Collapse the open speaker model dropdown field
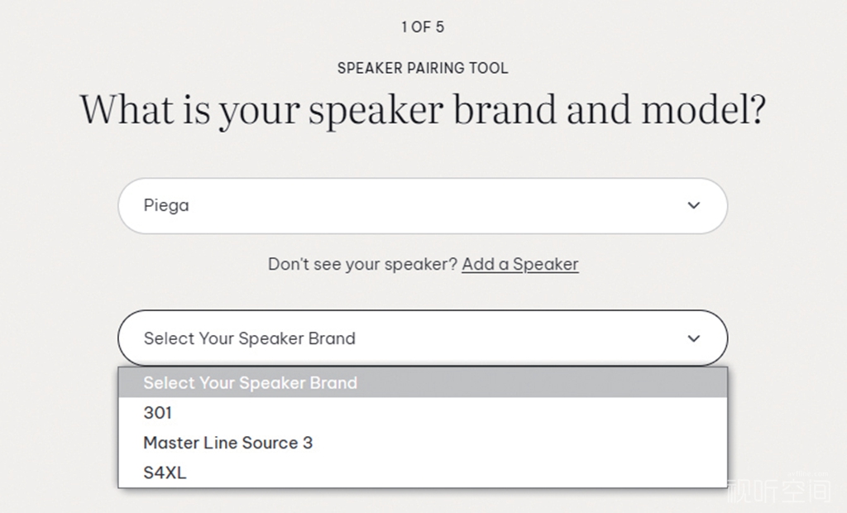Screen dimensions: 847x513 click(x=422, y=338)
